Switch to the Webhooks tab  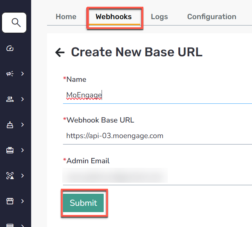click(114, 17)
